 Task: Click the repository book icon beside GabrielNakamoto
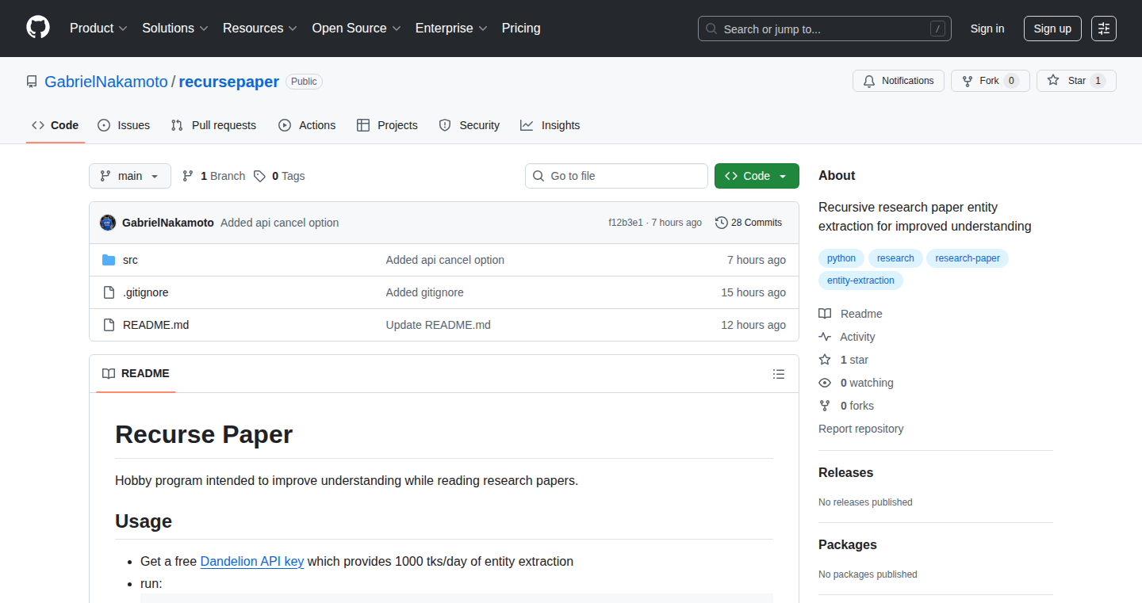point(32,82)
